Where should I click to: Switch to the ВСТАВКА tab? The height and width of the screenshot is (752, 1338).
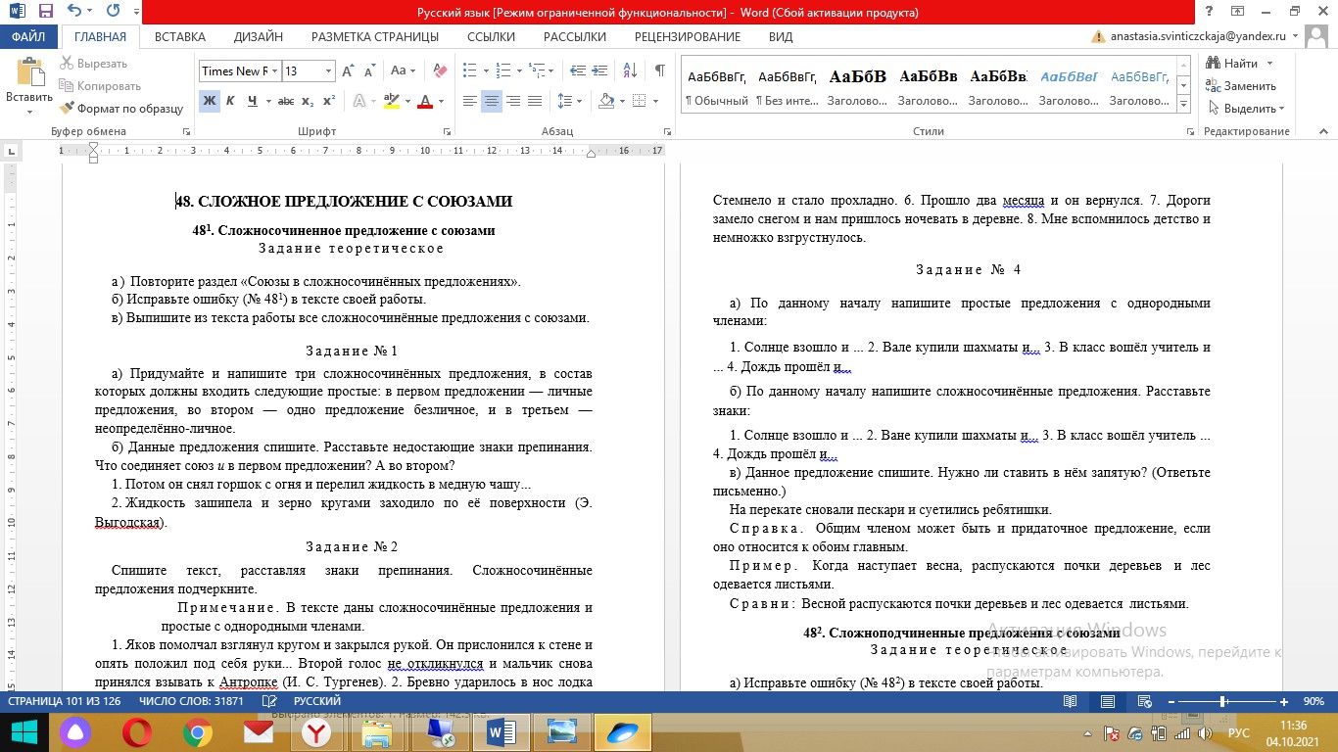(180, 37)
